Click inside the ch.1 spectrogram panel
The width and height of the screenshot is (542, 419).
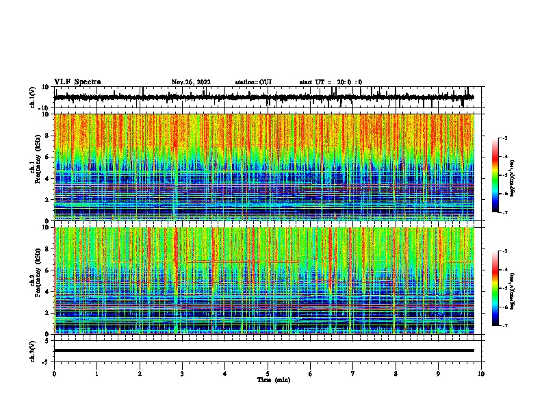[x=264, y=167]
